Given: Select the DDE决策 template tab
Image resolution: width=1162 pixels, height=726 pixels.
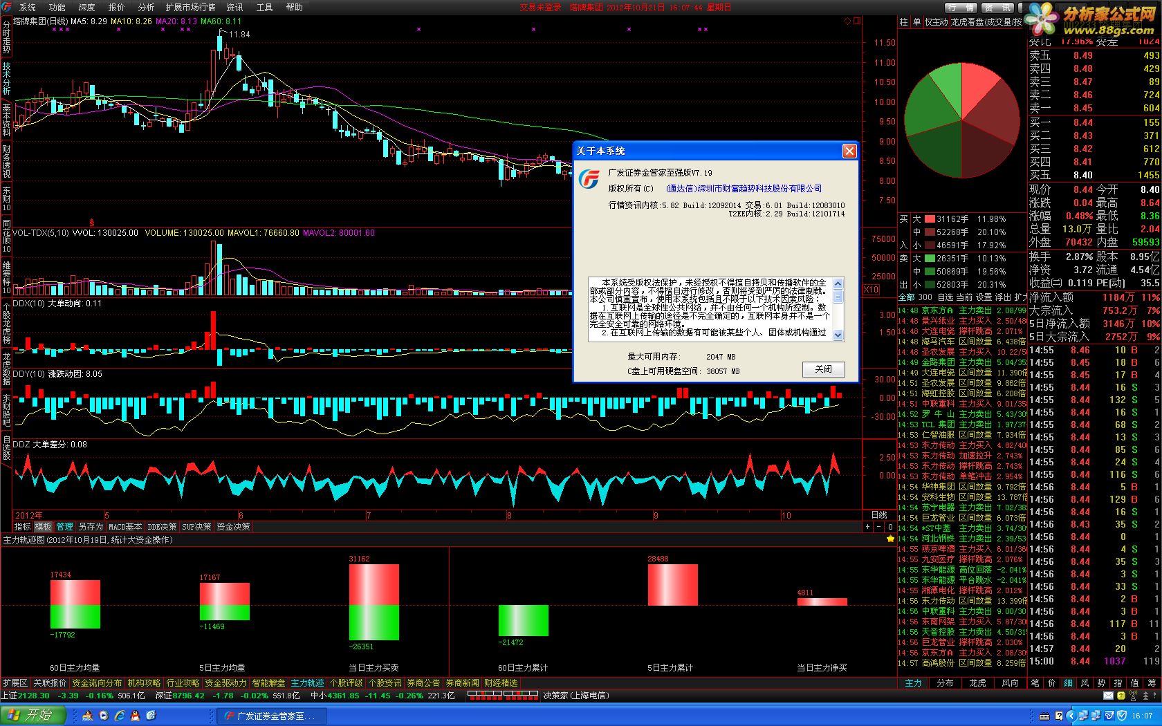Looking at the screenshot, I should click(x=162, y=527).
